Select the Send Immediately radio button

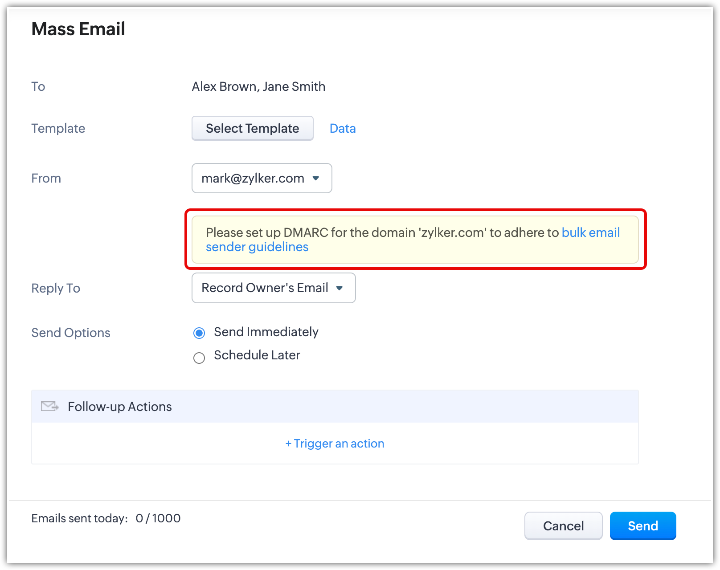click(199, 333)
